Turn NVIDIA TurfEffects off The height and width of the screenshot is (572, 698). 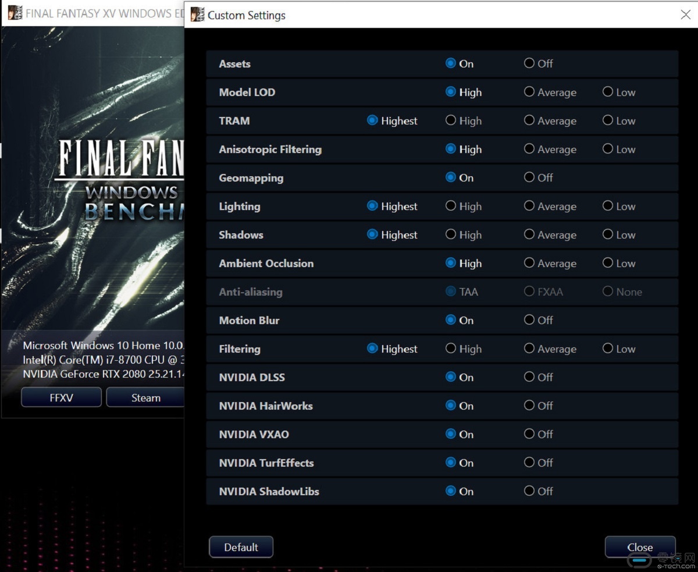point(529,463)
